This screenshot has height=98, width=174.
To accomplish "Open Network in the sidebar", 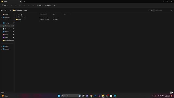I will click(7, 49).
